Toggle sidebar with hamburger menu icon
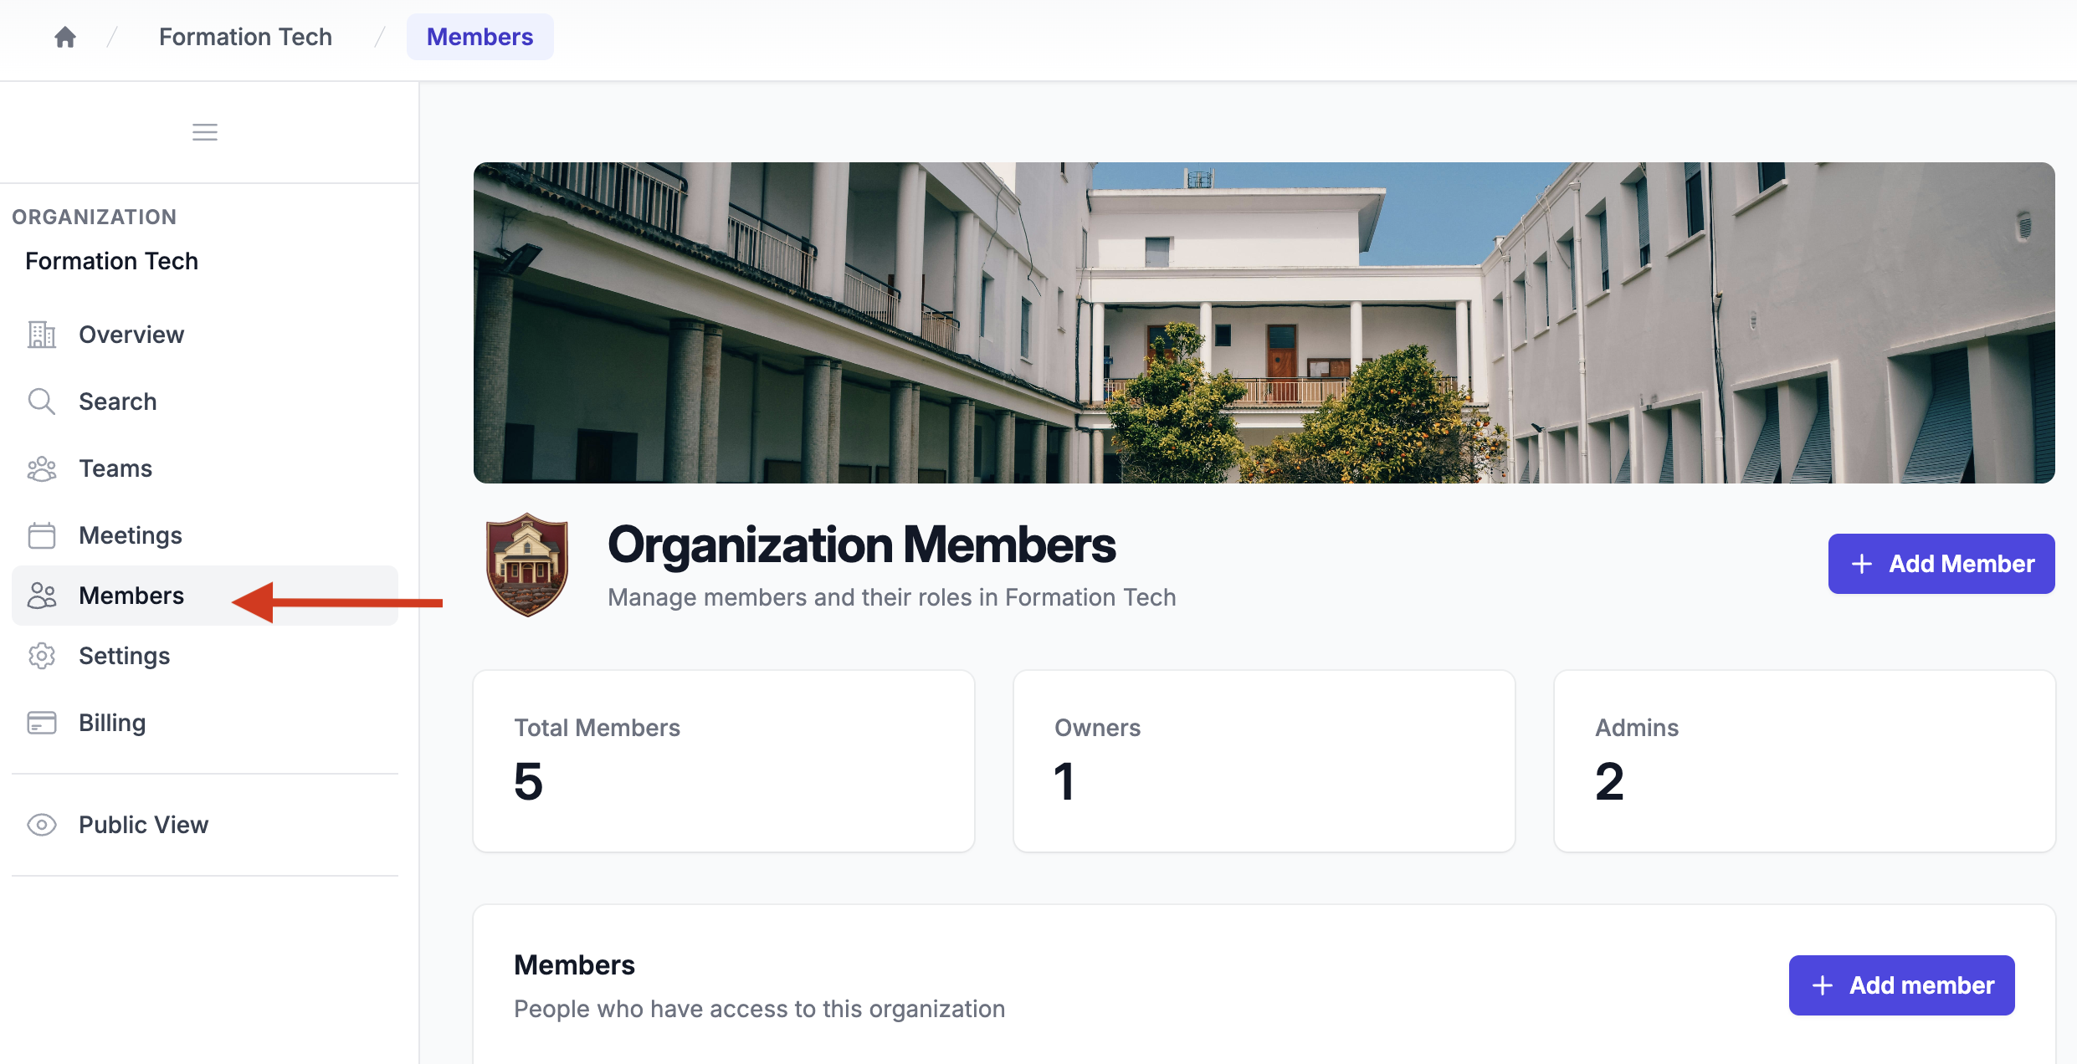Image resolution: width=2077 pixels, height=1064 pixels. 205,132
